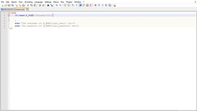Toggle word wrap in the toolbar
Image resolution: width=197 pixels, height=111 pixels.
click(73, 5)
